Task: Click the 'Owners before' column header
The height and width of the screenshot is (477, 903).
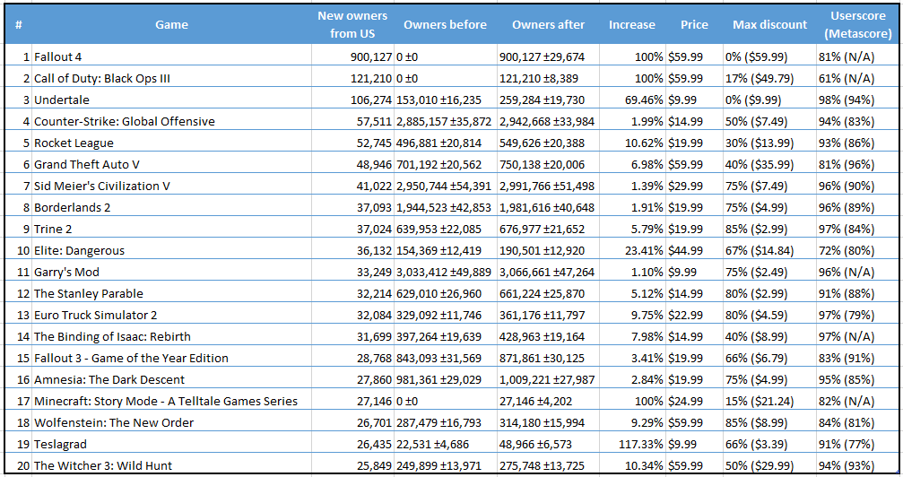Action: pyautogui.click(x=445, y=25)
